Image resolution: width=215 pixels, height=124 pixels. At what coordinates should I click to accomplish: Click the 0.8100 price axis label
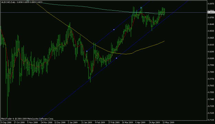[211, 58]
